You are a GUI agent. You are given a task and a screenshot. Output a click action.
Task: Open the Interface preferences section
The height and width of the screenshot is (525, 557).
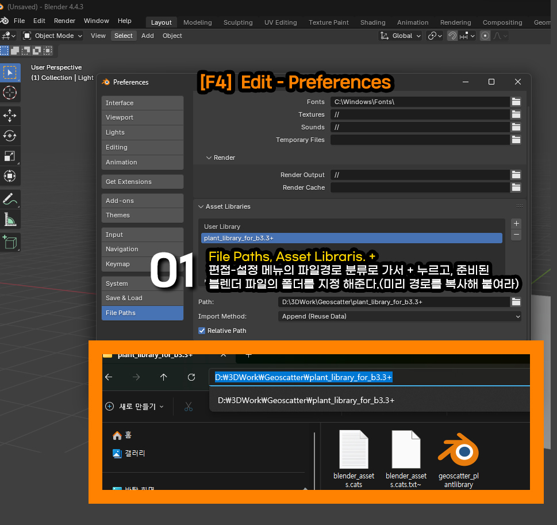tap(143, 103)
